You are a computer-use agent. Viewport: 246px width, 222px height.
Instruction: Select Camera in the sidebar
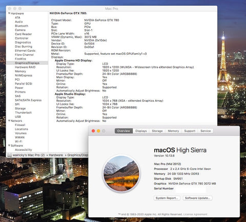pyautogui.click(x=20, y=30)
